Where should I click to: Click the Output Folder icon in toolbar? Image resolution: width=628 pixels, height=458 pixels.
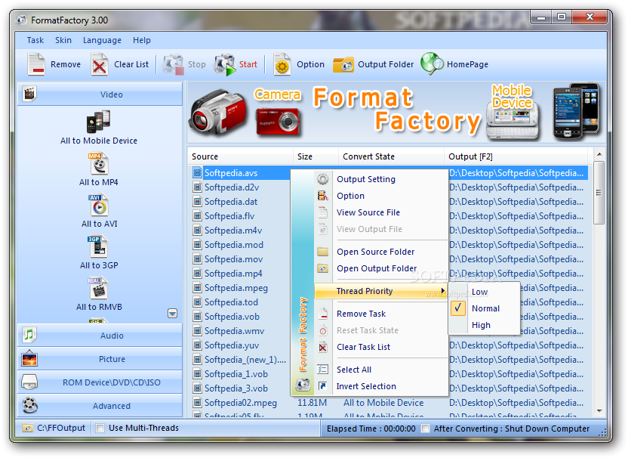point(343,64)
